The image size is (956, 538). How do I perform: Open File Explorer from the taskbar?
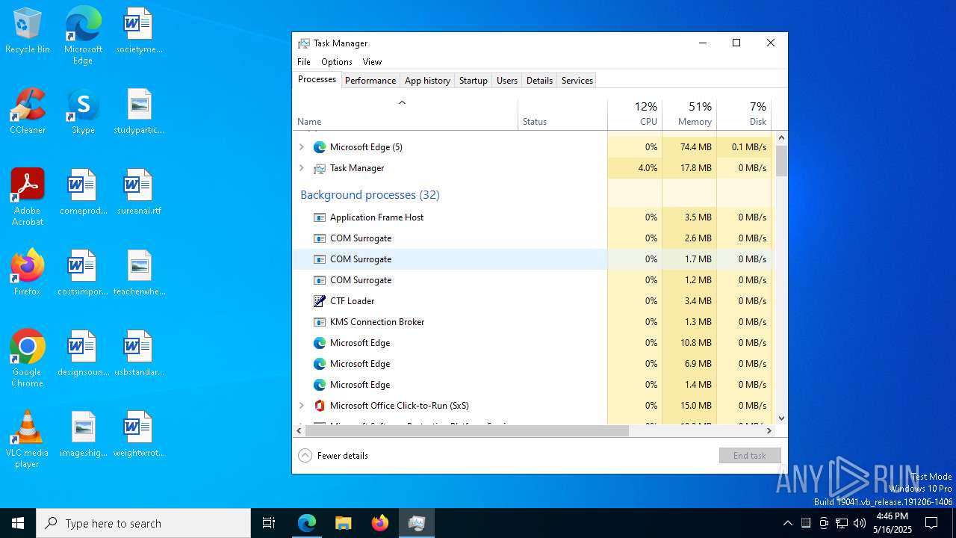(x=344, y=523)
